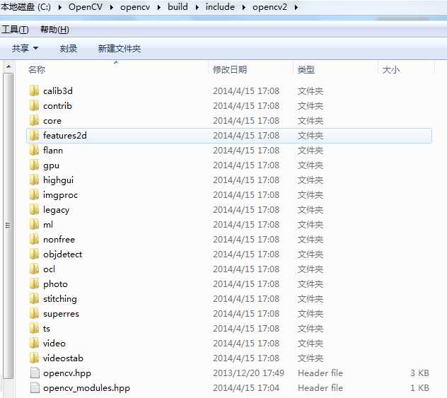Screen dimensions: 447x398
Task: Select the stitching folder icon
Action: [x=34, y=298]
